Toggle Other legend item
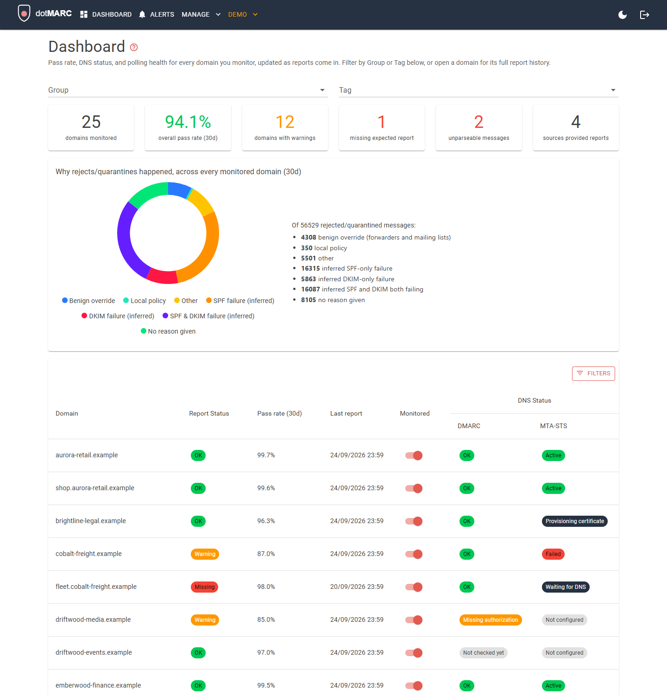The width and height of the screenshot is (667, 695). pos(186,301)
